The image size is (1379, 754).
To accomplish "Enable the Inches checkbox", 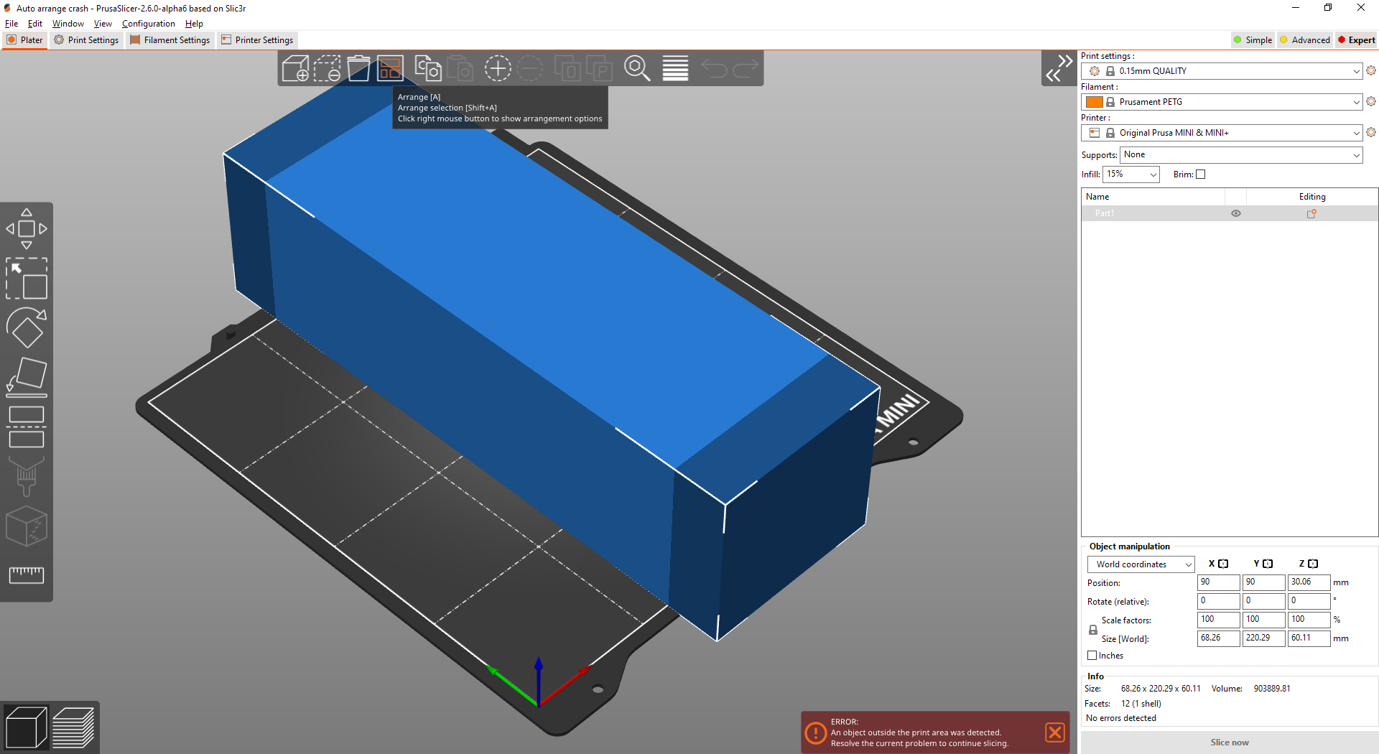I will tap(1092, 656).
